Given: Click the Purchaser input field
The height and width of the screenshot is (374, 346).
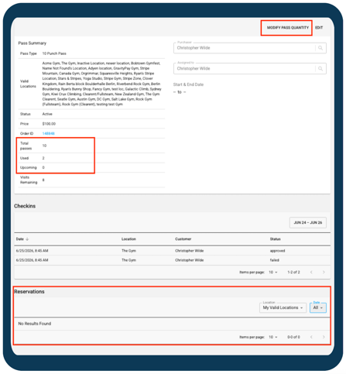Looking at the screenshot, I should 250,48.
